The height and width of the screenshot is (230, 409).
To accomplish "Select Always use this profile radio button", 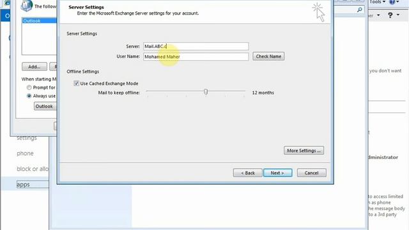I will (29, 96).
